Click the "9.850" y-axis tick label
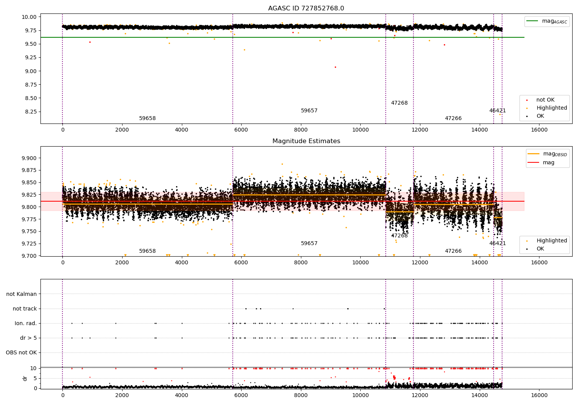 point(29,183)
